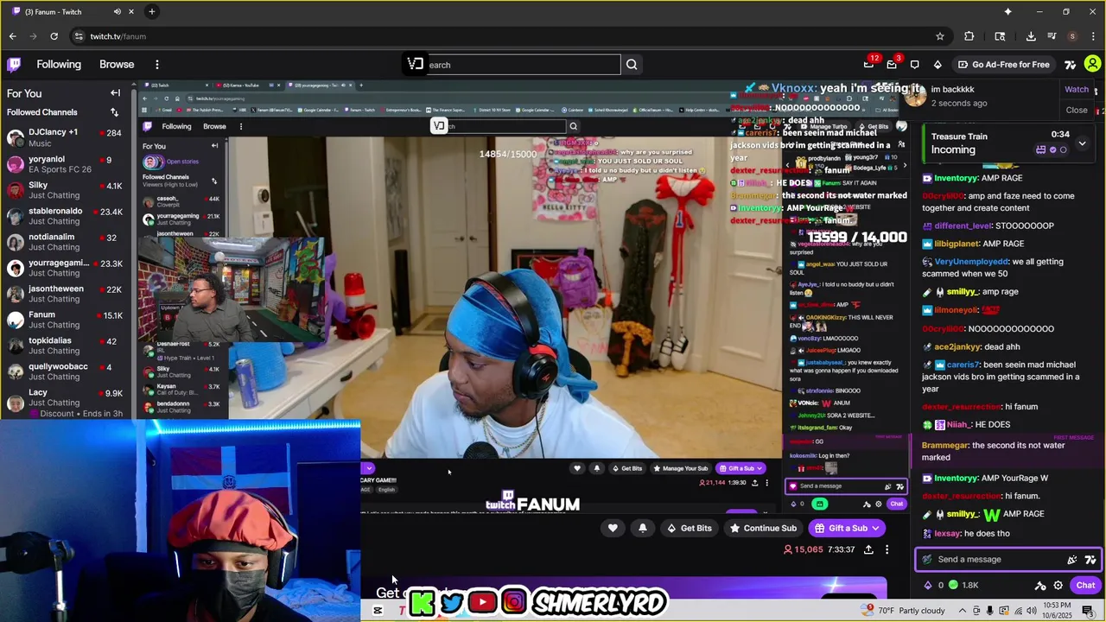Click the Get Bits button
The height and width of the screenshot is (622, 1106).
(x=688, y=528)
